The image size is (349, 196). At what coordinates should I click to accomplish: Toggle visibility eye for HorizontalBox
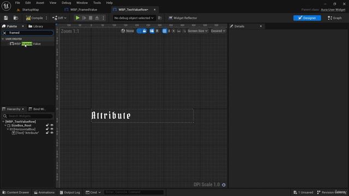[52, 129]
